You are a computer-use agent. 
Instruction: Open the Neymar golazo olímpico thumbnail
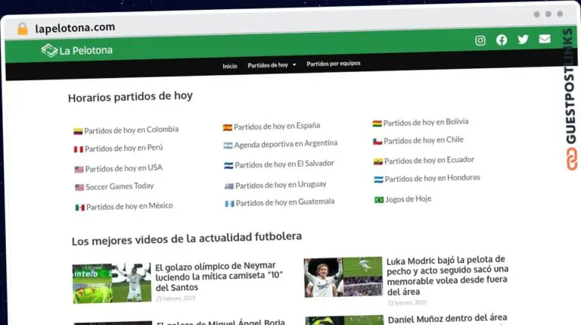coord(111,283)
